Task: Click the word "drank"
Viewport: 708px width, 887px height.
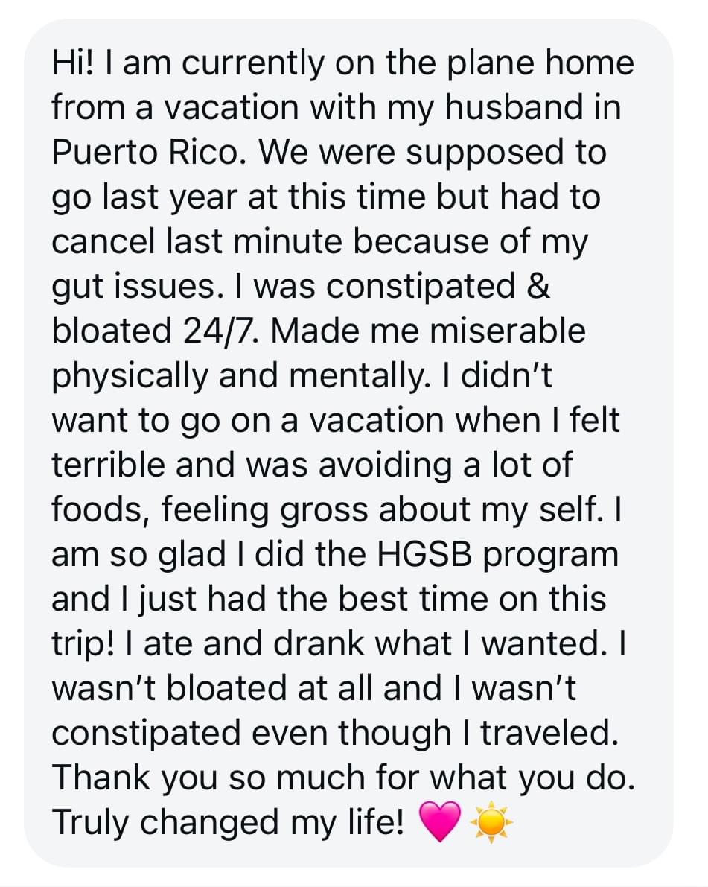Action: [x=319, y=643]
